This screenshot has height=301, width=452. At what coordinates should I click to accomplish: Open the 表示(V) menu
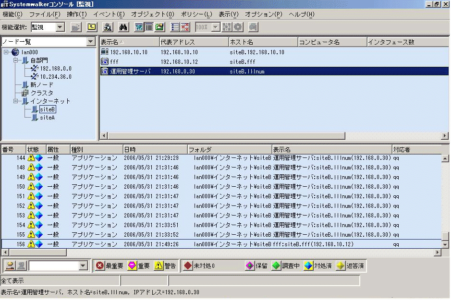point(228,14)
